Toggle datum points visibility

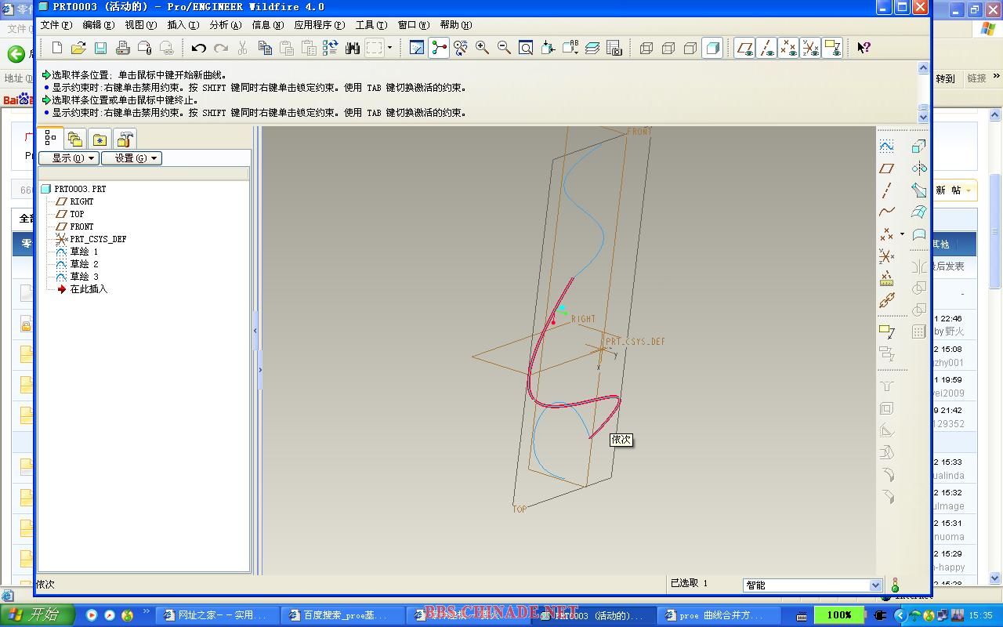[x=789, y=48]
